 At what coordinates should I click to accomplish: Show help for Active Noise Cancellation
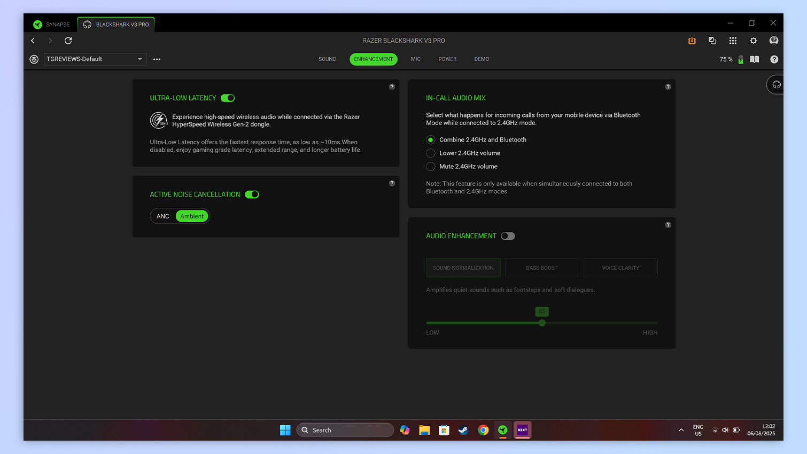point(392,183)
